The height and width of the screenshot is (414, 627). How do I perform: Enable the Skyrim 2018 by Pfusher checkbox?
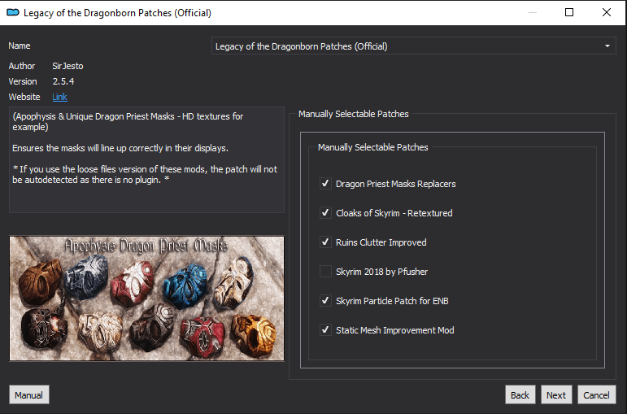(x=325, y=271)
